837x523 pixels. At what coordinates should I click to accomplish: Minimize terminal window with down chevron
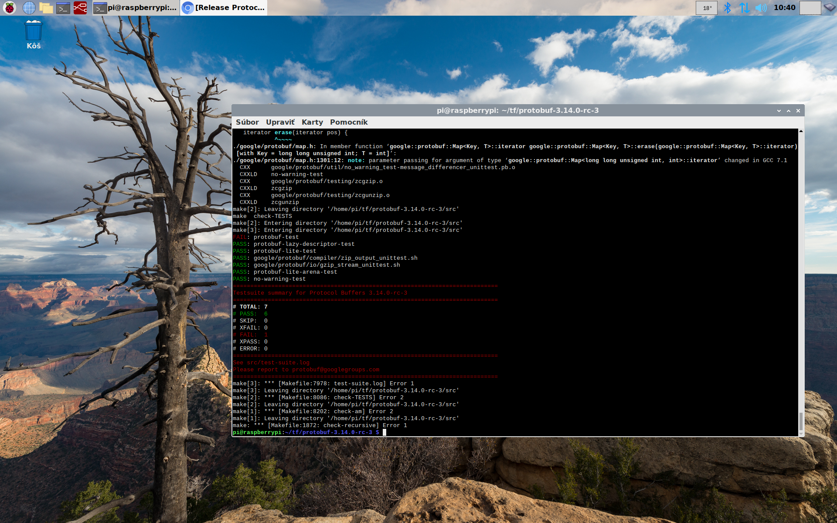point(779,111)
